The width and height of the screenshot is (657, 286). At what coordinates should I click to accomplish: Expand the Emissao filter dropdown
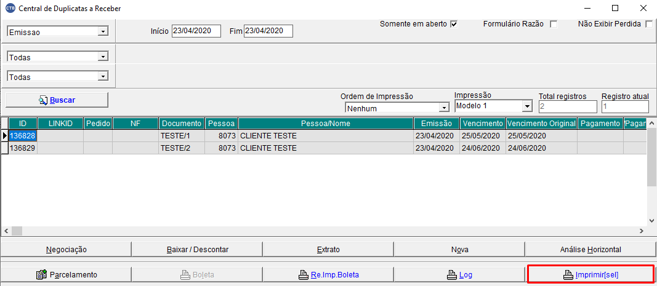point(102,31)
